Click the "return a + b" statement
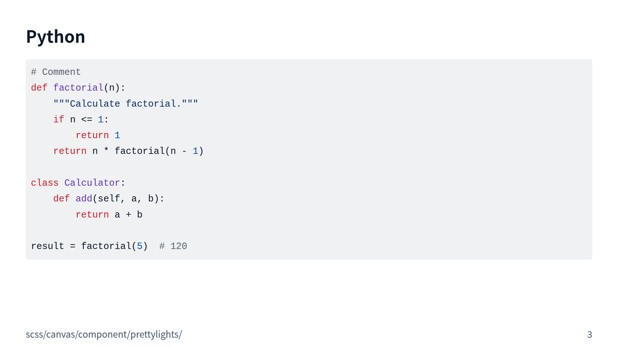The width and height of the screenshot is (618, 347). (109, 215)
